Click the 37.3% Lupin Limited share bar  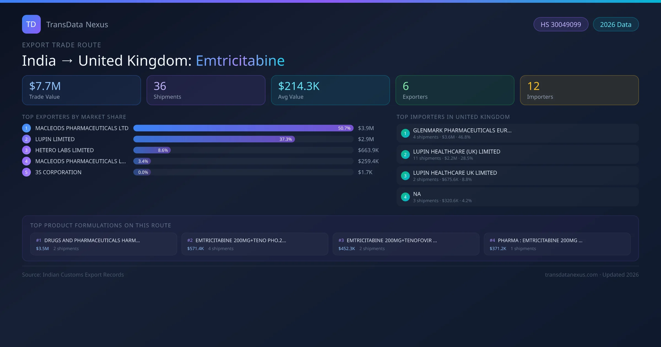pyautogui.click(x=214, y=139)
